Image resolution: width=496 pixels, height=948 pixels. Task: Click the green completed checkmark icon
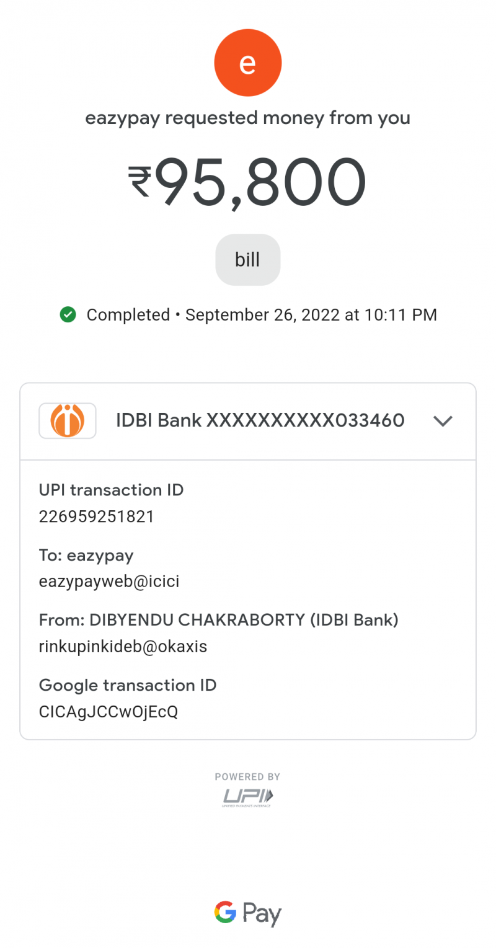68,315
